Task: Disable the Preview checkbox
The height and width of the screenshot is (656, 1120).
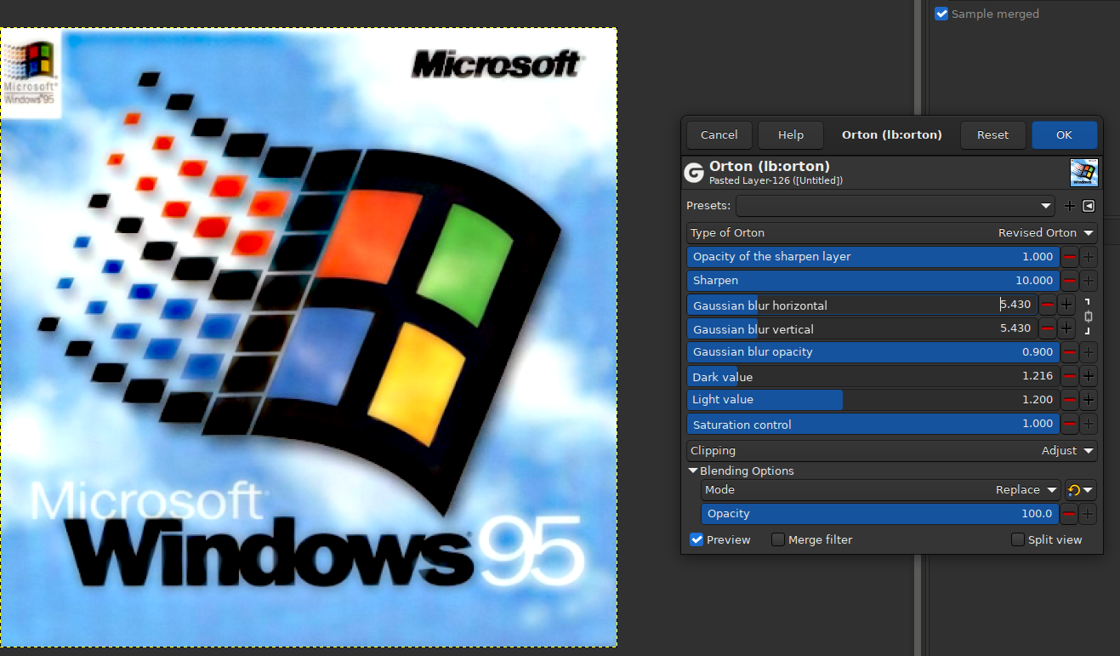Action: [x=696, y=539]
